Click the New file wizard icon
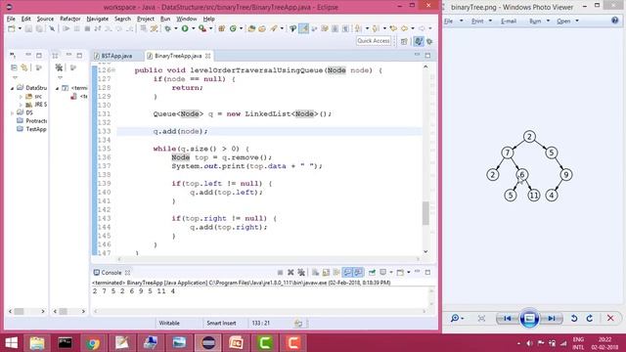Viewport: 626px width, 352px height. point(12,28)
